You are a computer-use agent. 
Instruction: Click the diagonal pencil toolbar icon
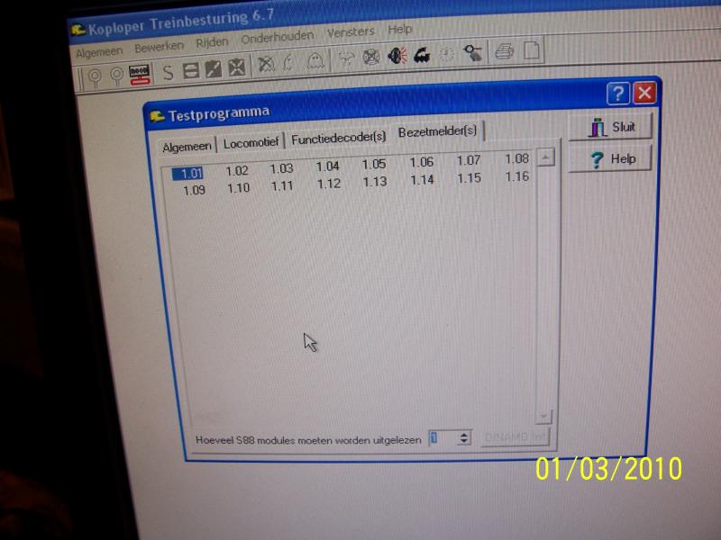[x=214, y=69]
